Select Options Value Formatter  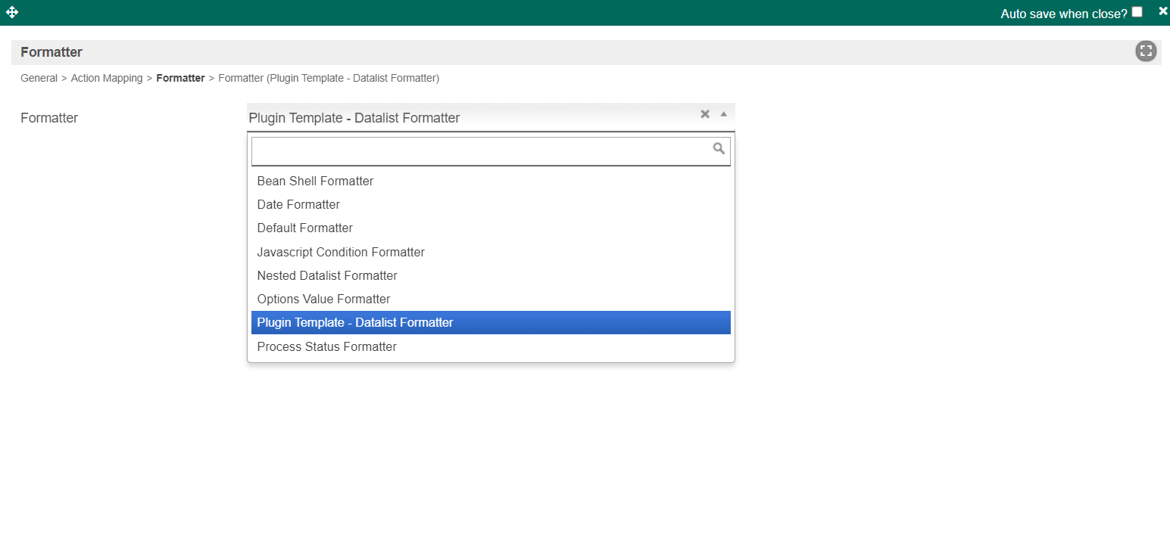pyautogui.click(x=323, y=299)
